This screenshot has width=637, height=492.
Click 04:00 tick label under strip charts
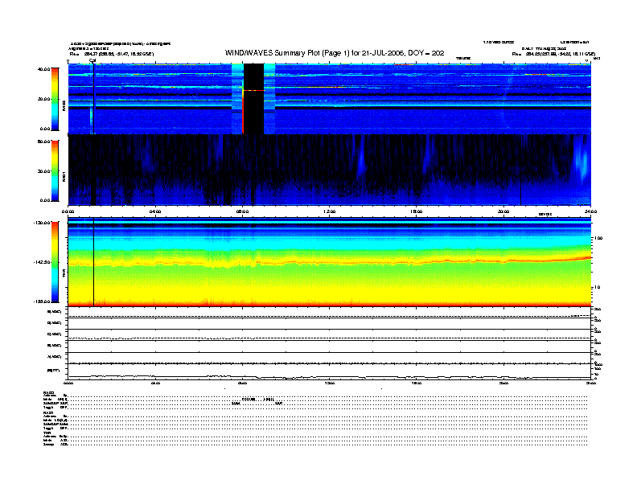[x=155, y=383]
